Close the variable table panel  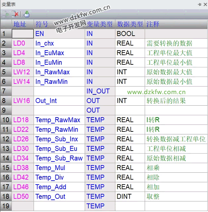click(205, 4)
